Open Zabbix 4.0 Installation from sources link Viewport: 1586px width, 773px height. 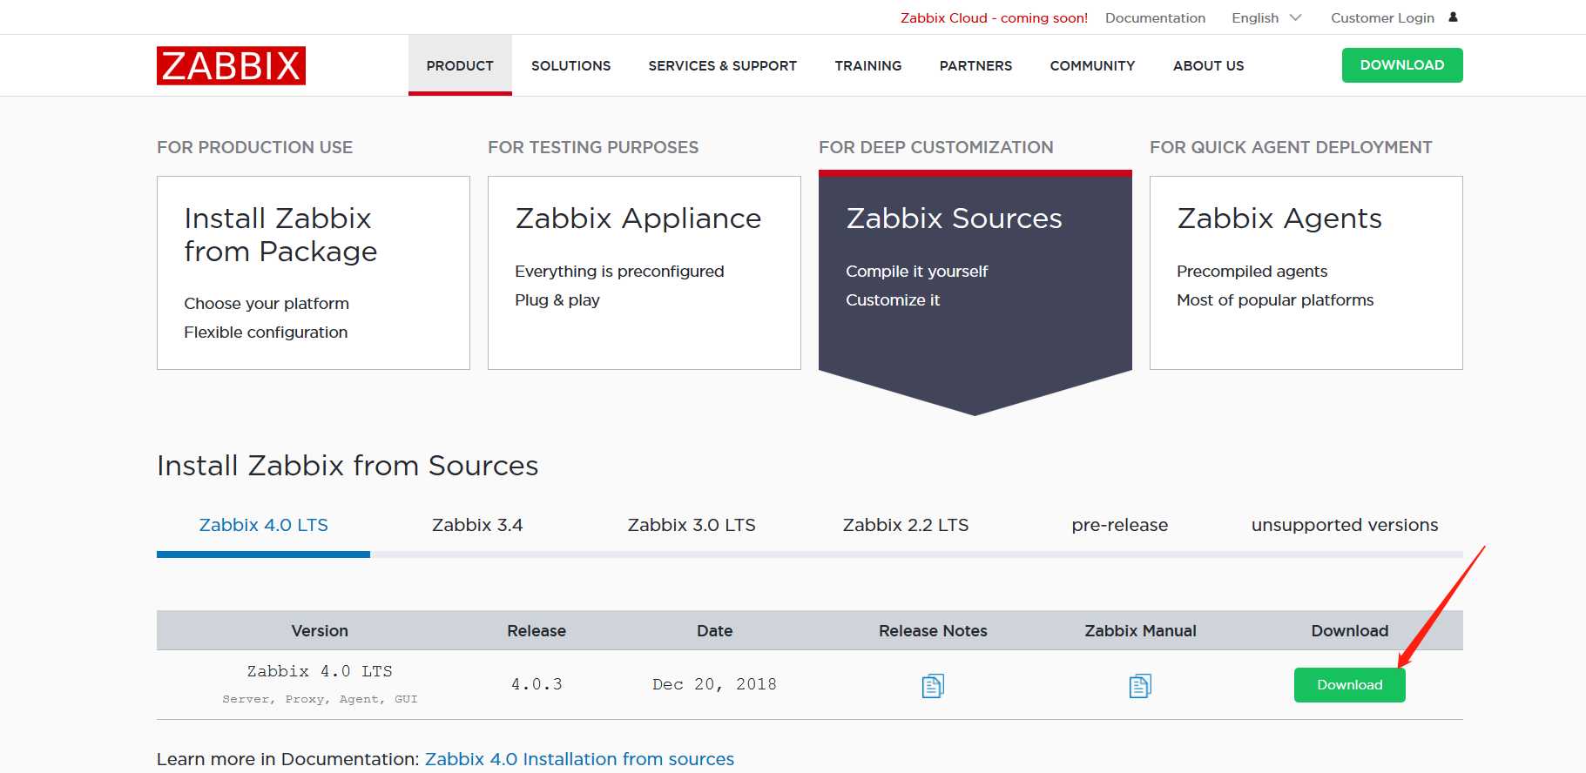pos(579,759)
